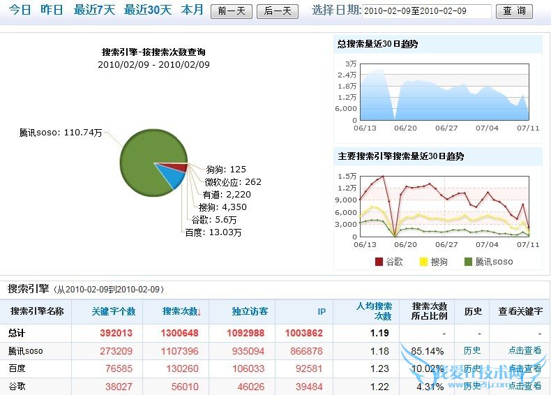This screenshot has height=395, width=551.
Task: Click 点击查看 keywords for 腾讯soso row
Action: pos(524,350)
